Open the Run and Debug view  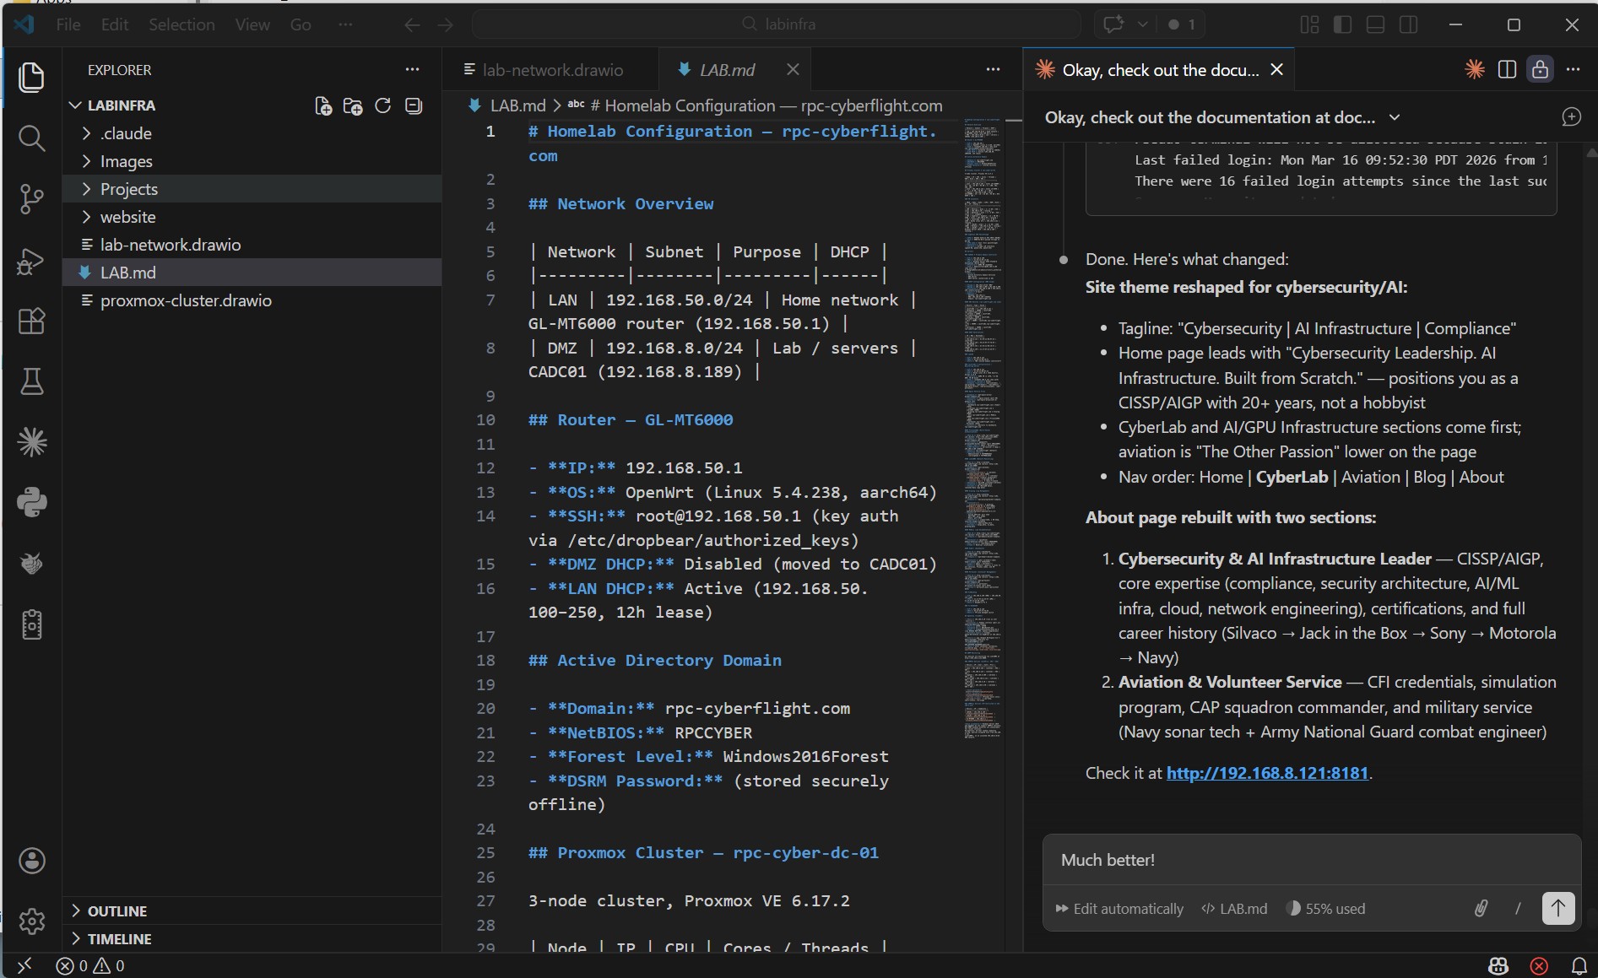[31, 261]
